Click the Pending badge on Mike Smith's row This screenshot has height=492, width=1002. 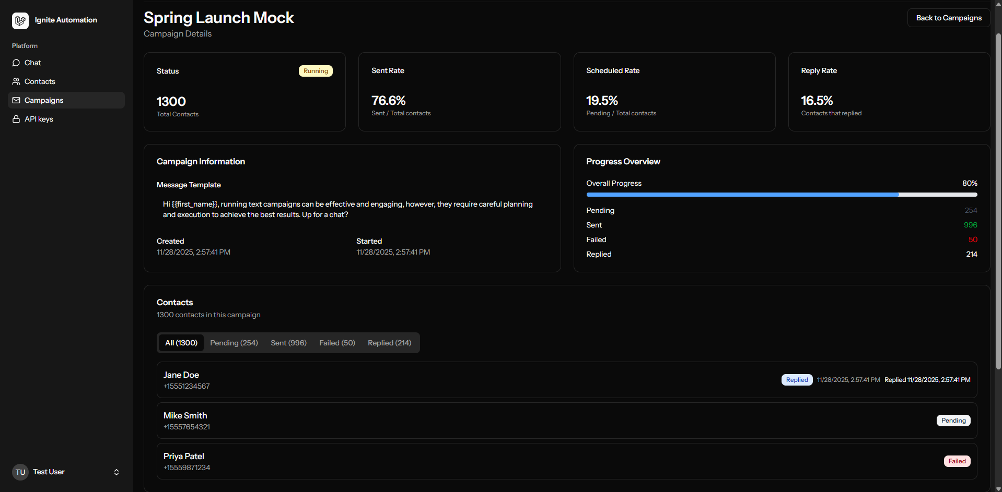953,421
